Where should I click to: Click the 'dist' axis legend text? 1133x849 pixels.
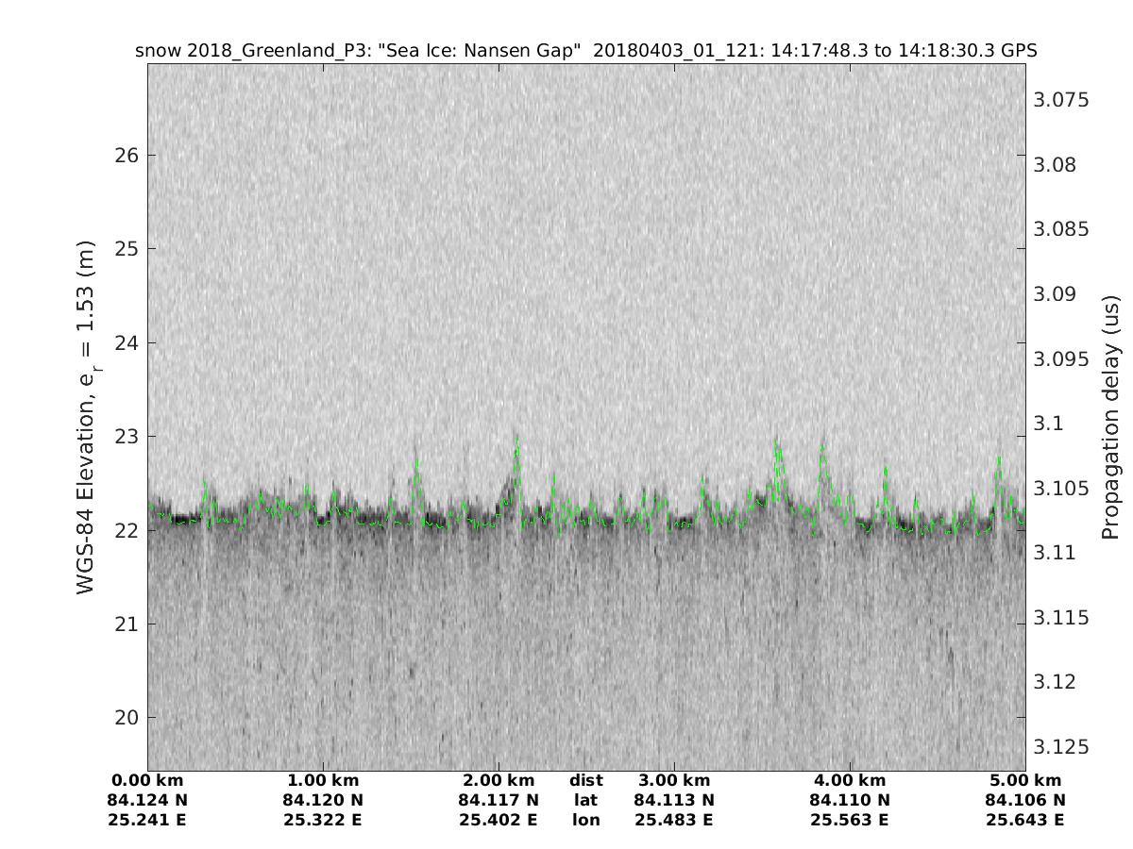click(585, 781)
